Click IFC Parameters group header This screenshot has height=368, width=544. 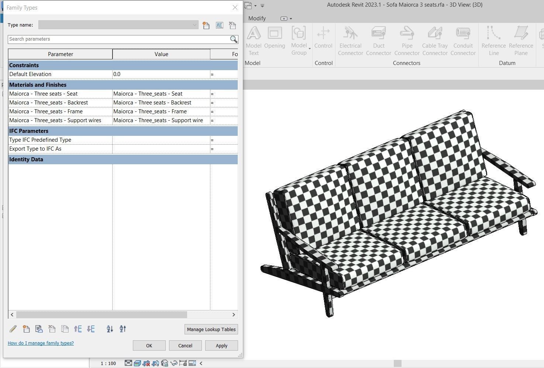tap(123, 131)
